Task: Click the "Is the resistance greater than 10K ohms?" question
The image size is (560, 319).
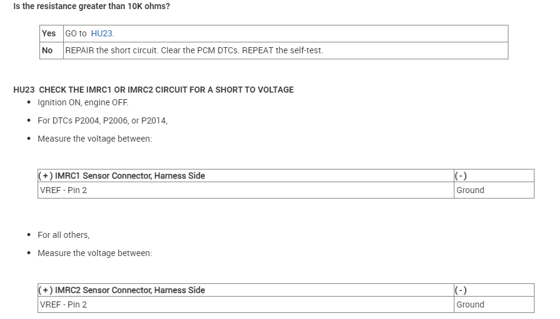Action: [x=92, y=7]
